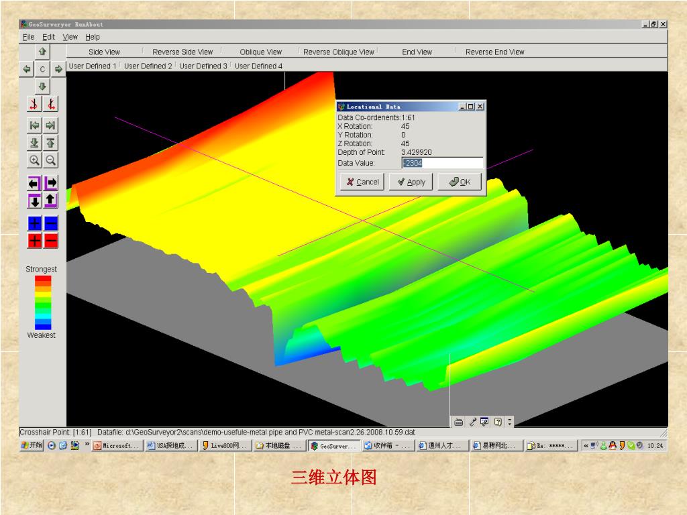This screenshot has width=687, height=515.
Task: Click the green jump-to-right-end arrow
Action: click(51, 125)
